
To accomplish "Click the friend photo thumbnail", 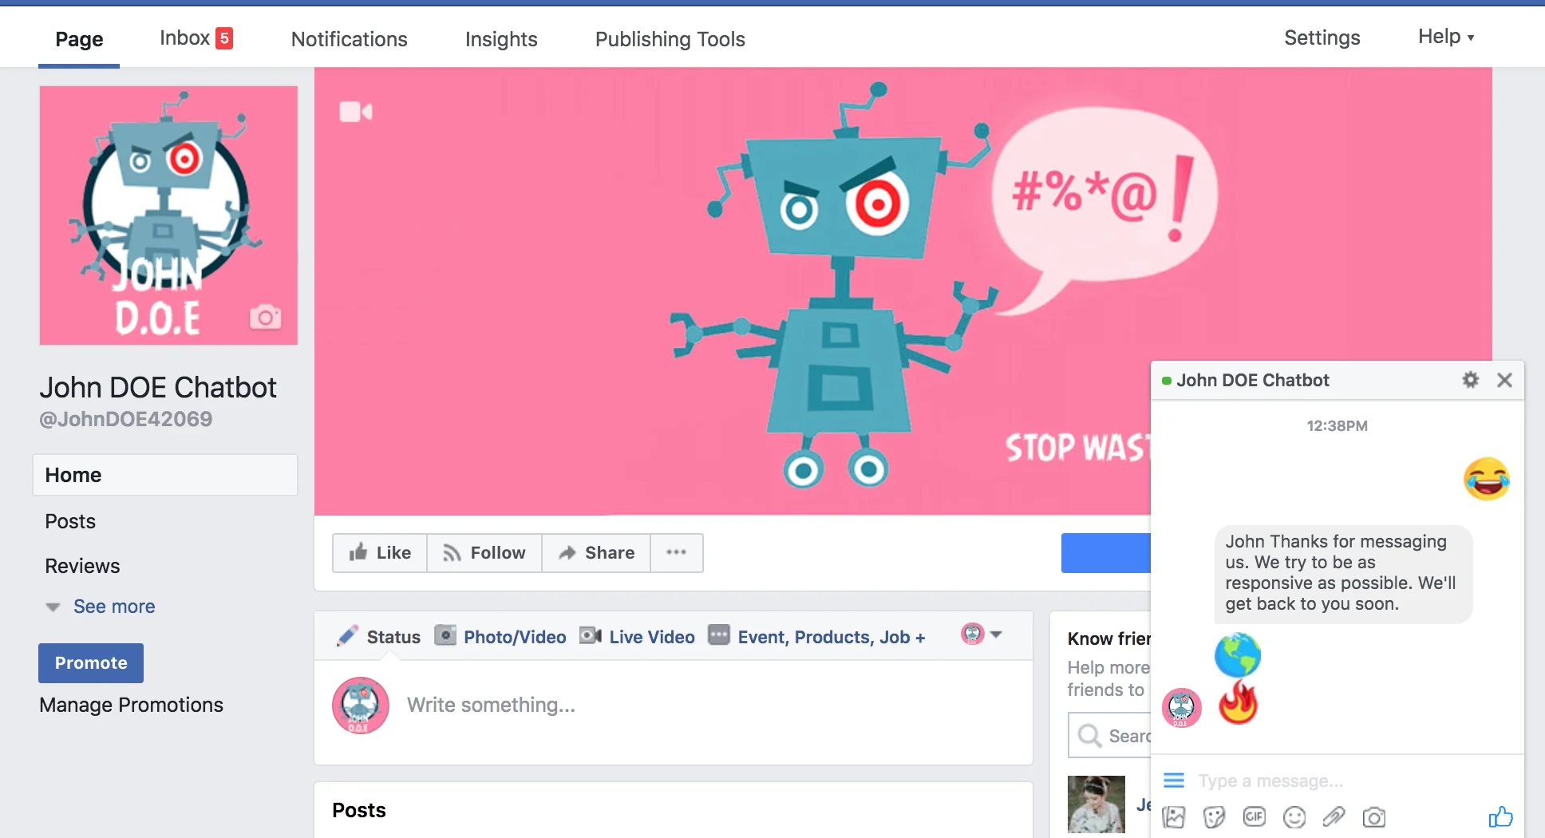I will [x=1097, y=804].
